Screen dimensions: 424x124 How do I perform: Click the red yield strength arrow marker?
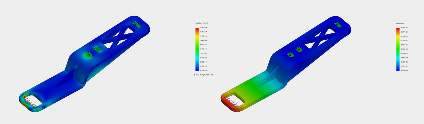[194, 75]
